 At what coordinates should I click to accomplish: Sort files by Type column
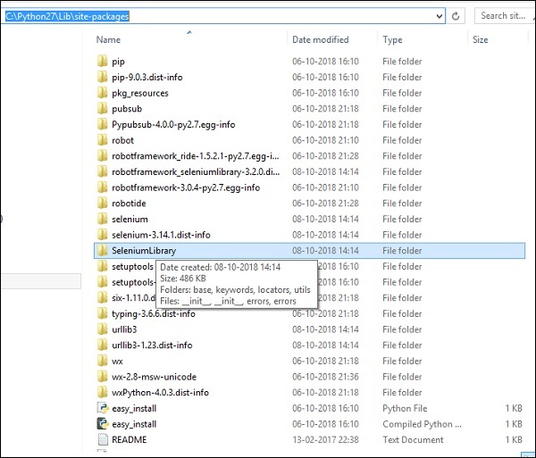click(x=392, y=39)
